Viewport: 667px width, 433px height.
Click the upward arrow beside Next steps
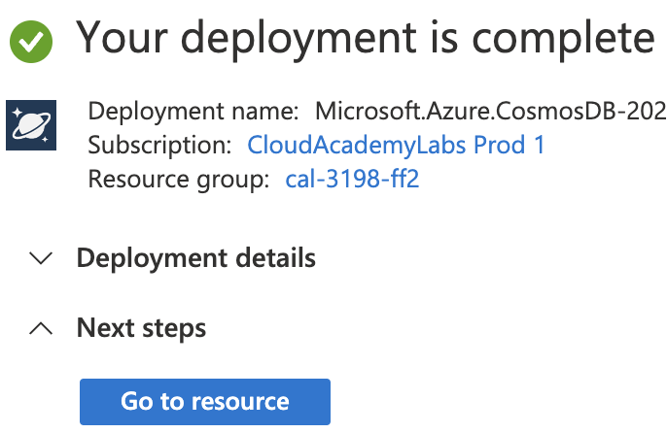(x=41, y=328)
